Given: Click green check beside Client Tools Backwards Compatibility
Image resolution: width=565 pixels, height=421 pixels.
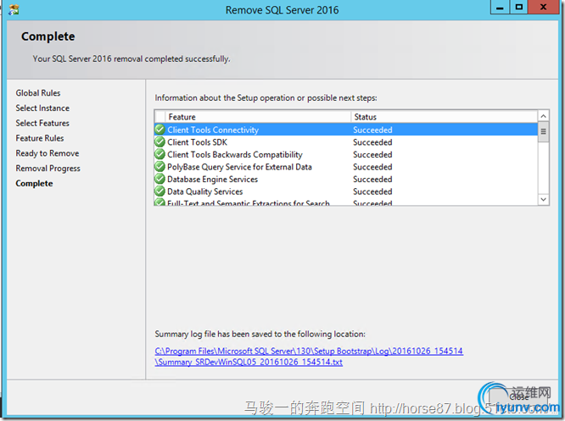Looking at the screenshot, I should [160, 154].
